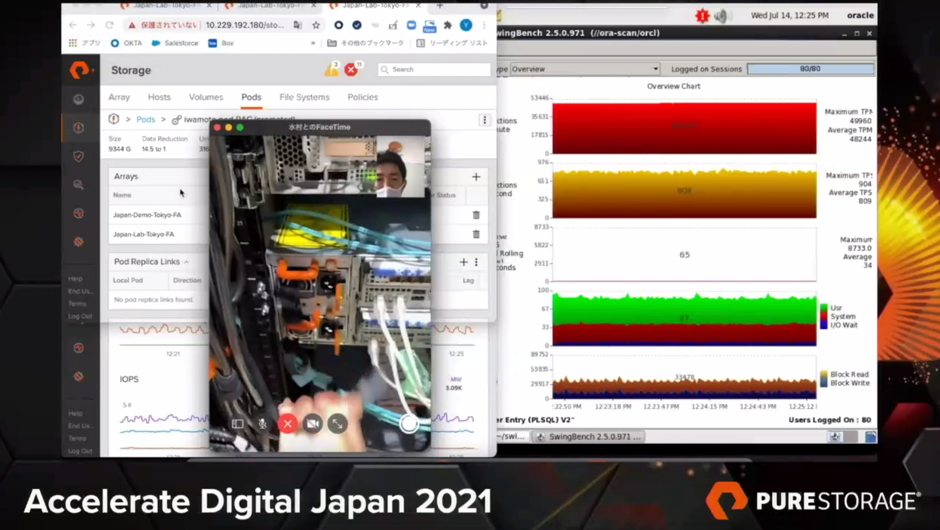Open the OKTA bookmark
The height and width of the screenshot is (530, 940).
coord(127,43)
